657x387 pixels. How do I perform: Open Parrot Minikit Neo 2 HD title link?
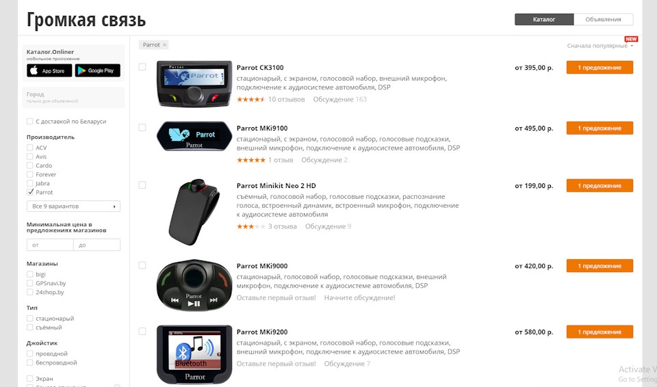(276, 185)
